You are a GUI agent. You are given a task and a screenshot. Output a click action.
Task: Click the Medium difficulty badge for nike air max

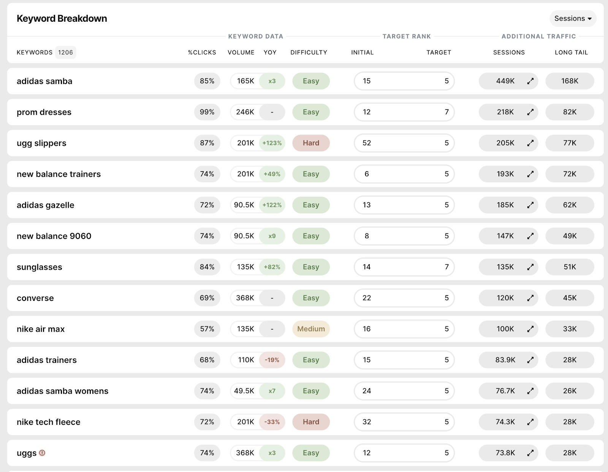(311, 329)
